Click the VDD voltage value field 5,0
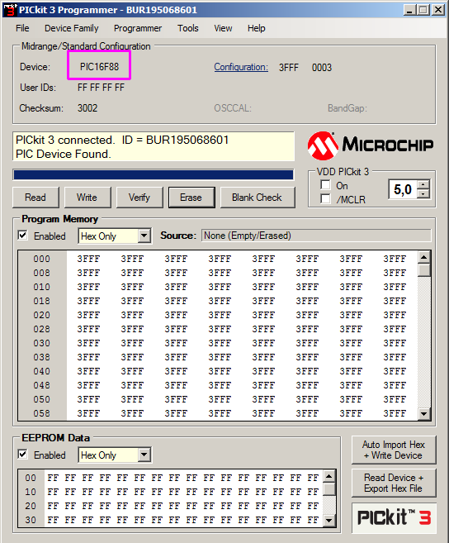Viewport: 449px width, 543px height. pyautogui.click(x=403, y=189)
